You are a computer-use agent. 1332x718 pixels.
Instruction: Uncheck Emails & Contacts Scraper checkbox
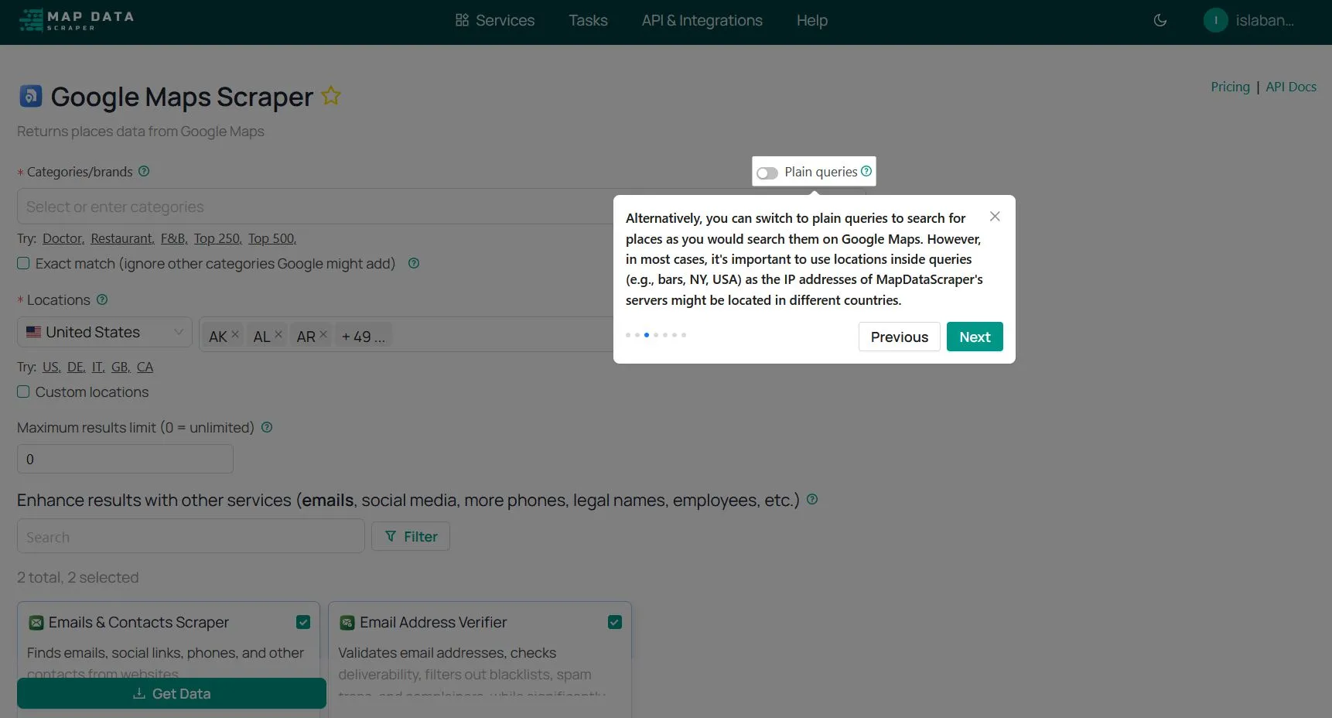(x=303, y=622)
